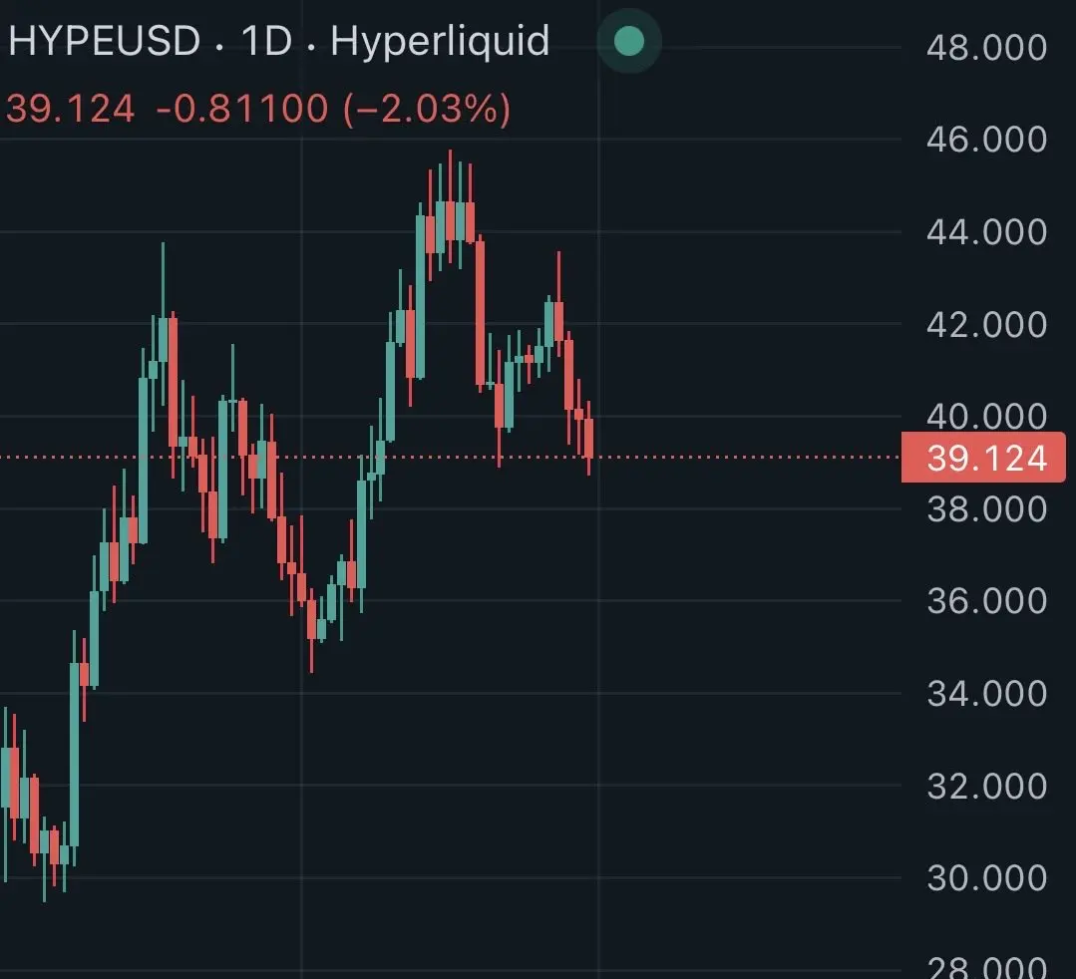Click the 46.000 price axis label
This screenshot has height=979, width=1076.
(986, 140)
